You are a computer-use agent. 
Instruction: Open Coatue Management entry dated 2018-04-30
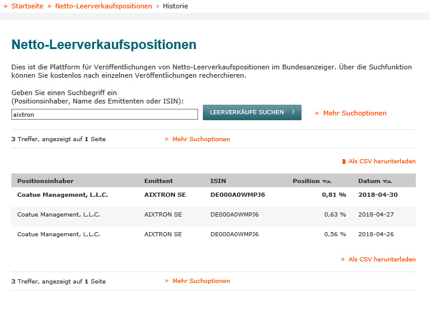point(63,195)
